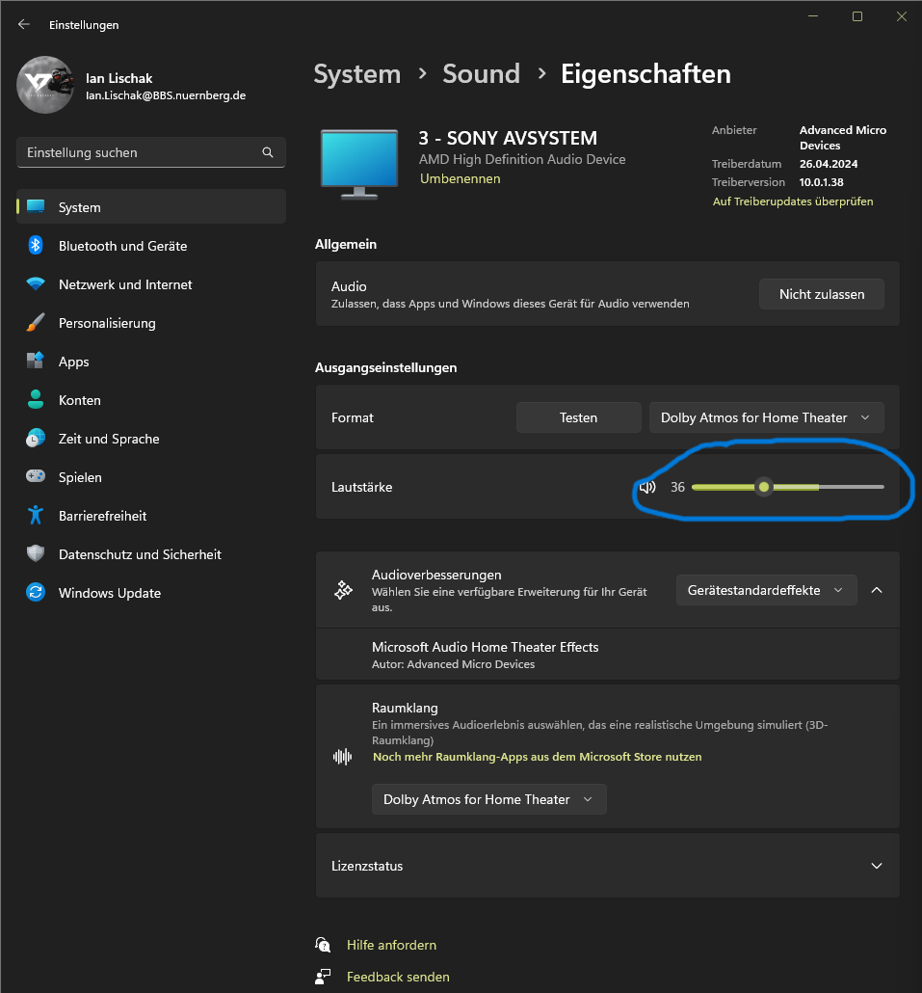Screen dimensions: 922x993
Task: Open the Format dropdown Dolby Atmos
Action: coord(766,417)
